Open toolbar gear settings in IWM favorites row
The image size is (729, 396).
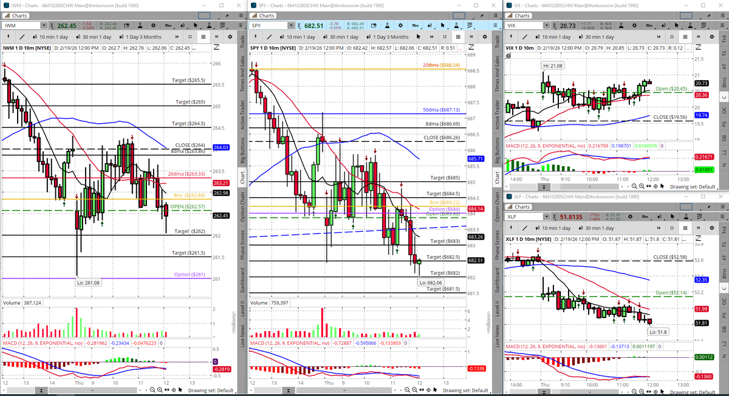(230, 37)
